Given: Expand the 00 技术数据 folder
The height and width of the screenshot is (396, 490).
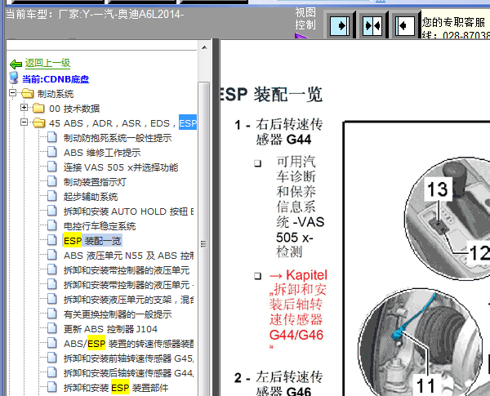Looking at the screenshot, I should click(x=24, y=108).
